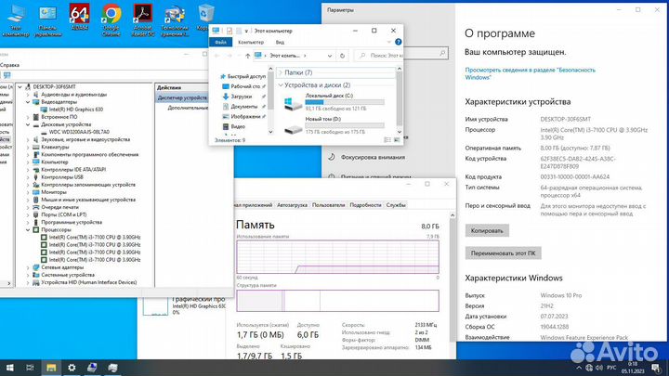Open 'Этот компьютер' desktop icon
Screen dimensions: 669x376
(16, 19)
